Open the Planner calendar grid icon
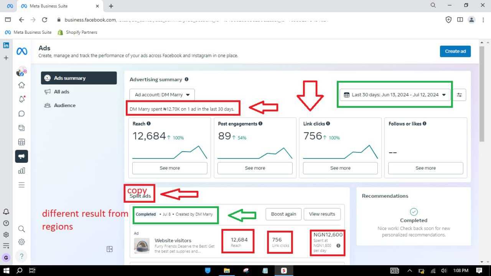Screen dimensions: 491x276 point(21,142)
